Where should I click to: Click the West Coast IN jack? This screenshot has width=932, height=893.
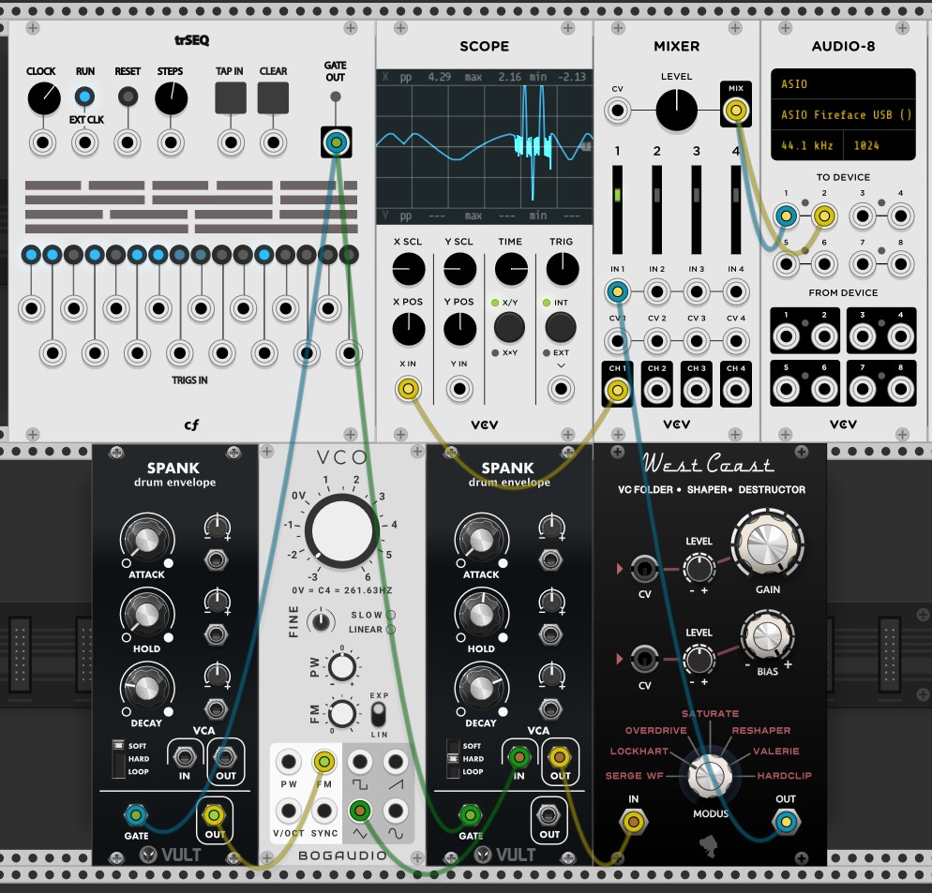[634, 823]
